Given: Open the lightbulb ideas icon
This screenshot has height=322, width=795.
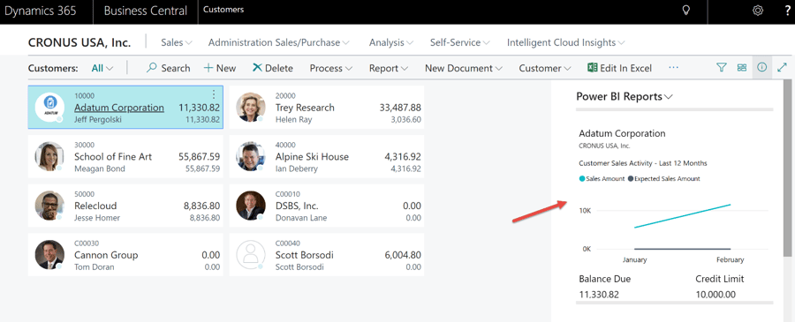Looking at the screenshot, I should tap(686, 10).
